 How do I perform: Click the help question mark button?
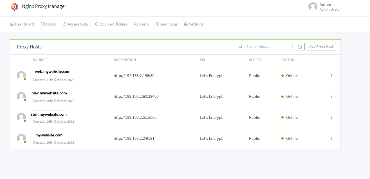[300, 47]
